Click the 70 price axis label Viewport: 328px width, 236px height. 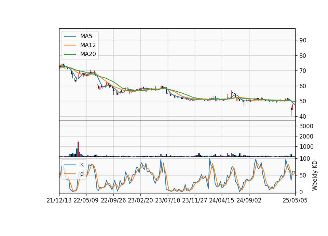point(303,71)
